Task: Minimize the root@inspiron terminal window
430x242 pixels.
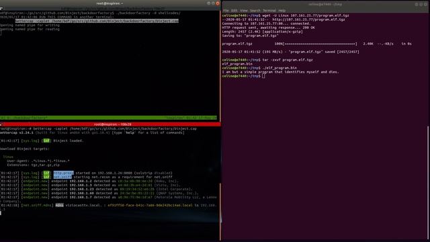Action: click(x=209, y=3)
